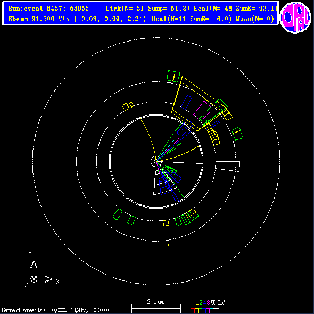The height and width of the screenshot is (314, 314).
Task: Click the large yellow calorimeter cluster box
Action: click(200, 104)
